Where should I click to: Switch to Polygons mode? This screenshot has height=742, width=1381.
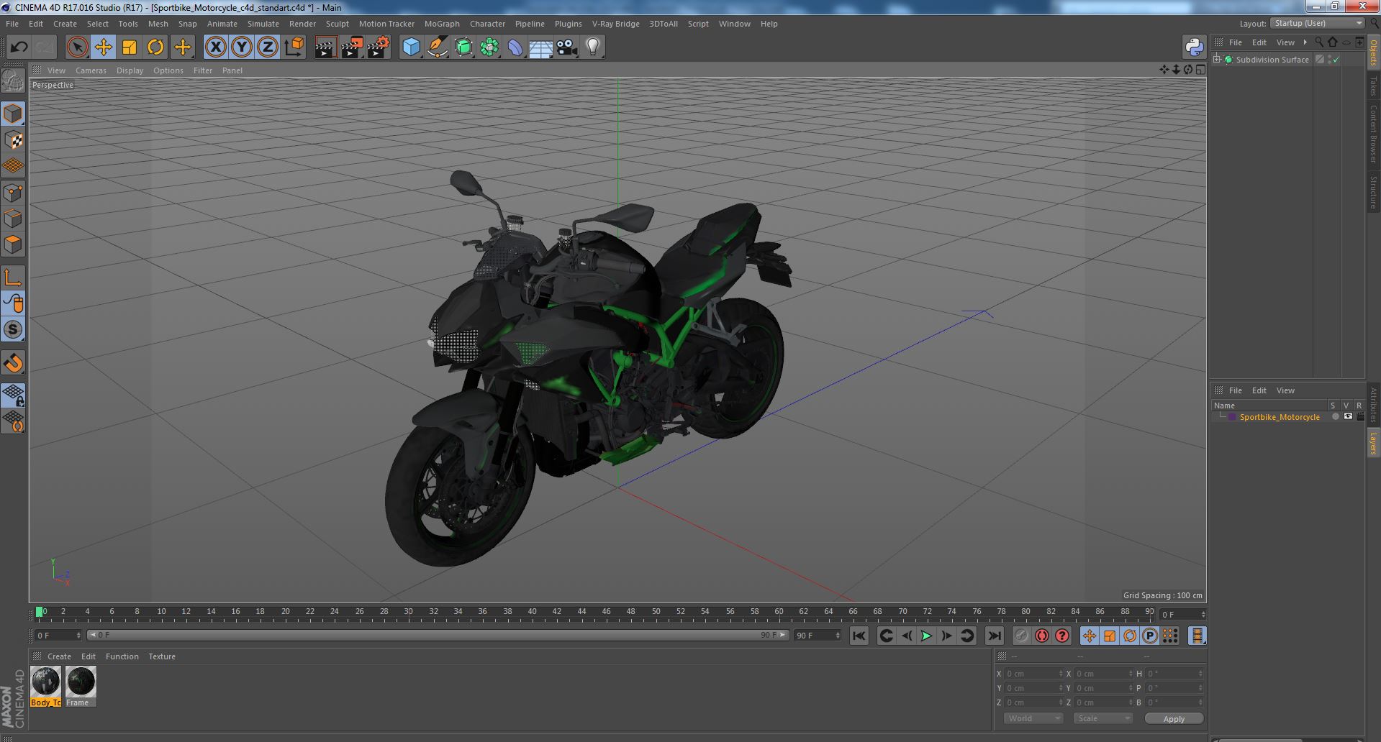(13, 244)
